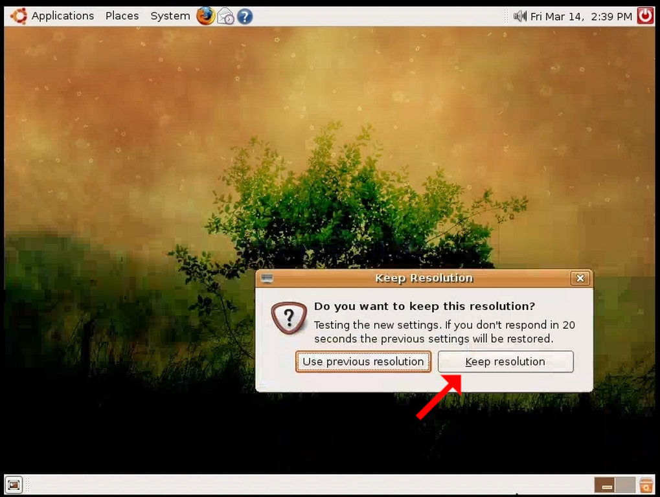Screen dimensions: 660x497
Task: Choose Use previous resolution button
Action: click(x=363, y=362)
